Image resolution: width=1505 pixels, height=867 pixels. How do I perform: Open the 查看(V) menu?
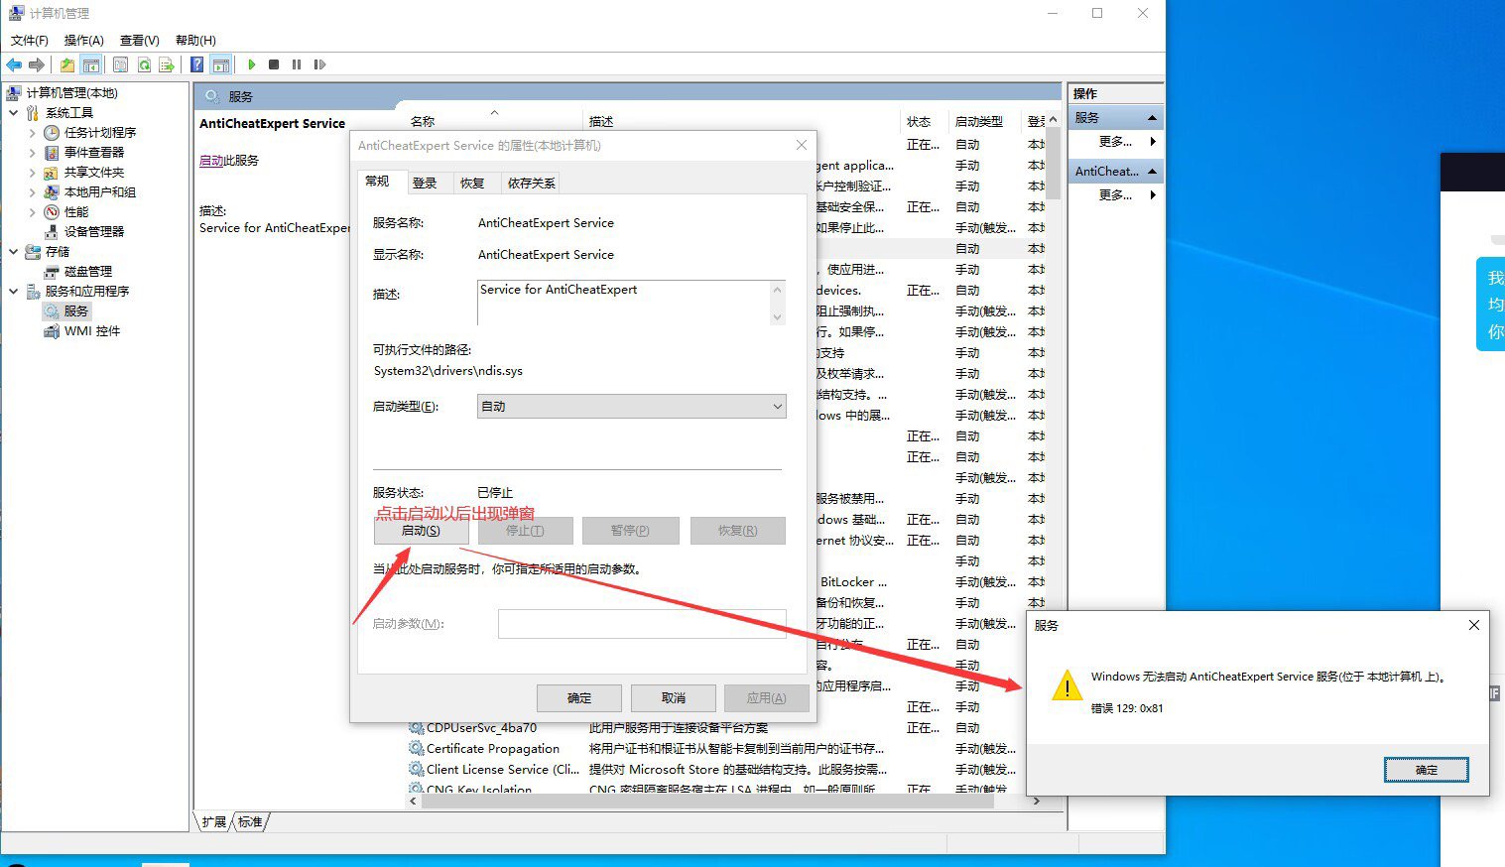coord(139,40)
